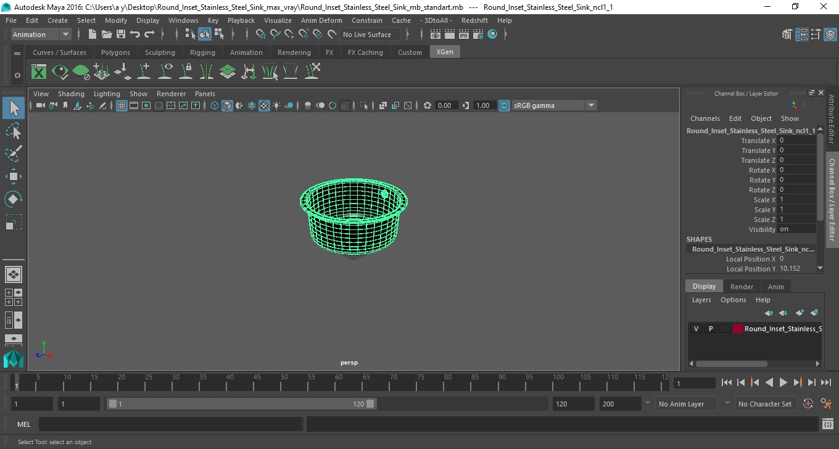Toggle use all lights icon
The width and height of the screenshot is (839, 449).
pyautogui.click(x=276, y=105)
